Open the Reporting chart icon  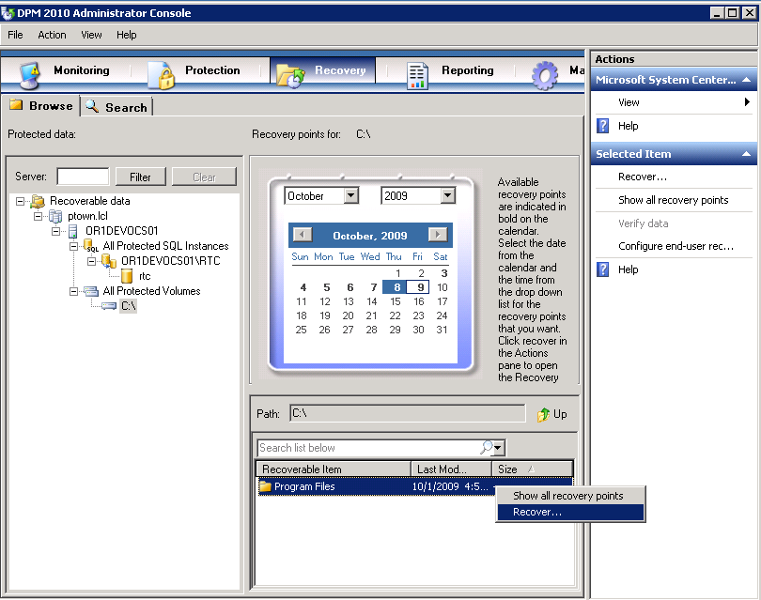(417, 76)
